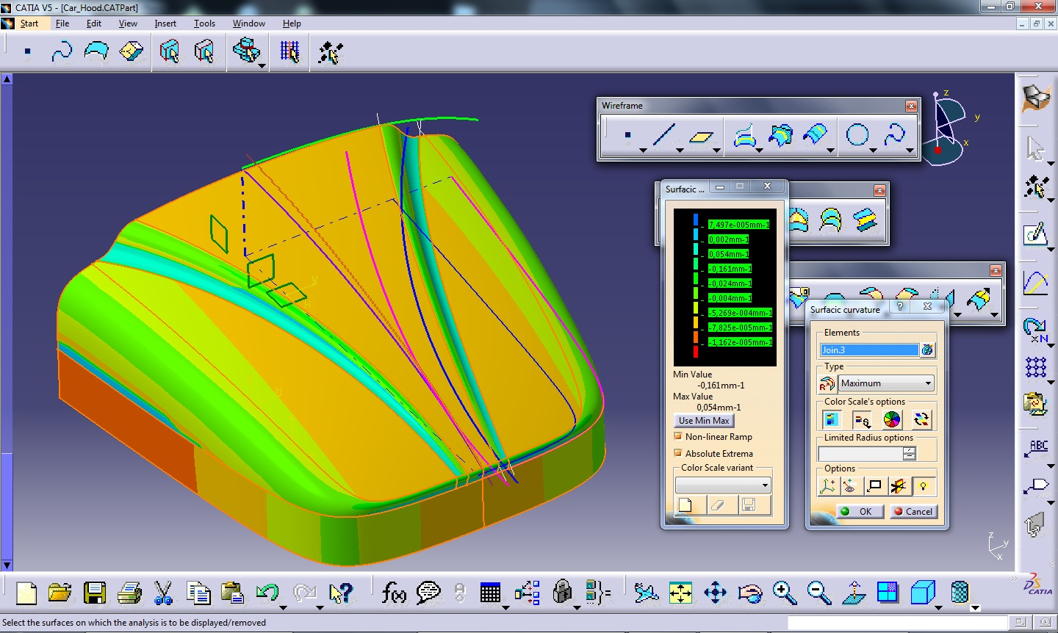Select the Point tool in top toolbar
The image size is (1058, 633).
point(27,51)
